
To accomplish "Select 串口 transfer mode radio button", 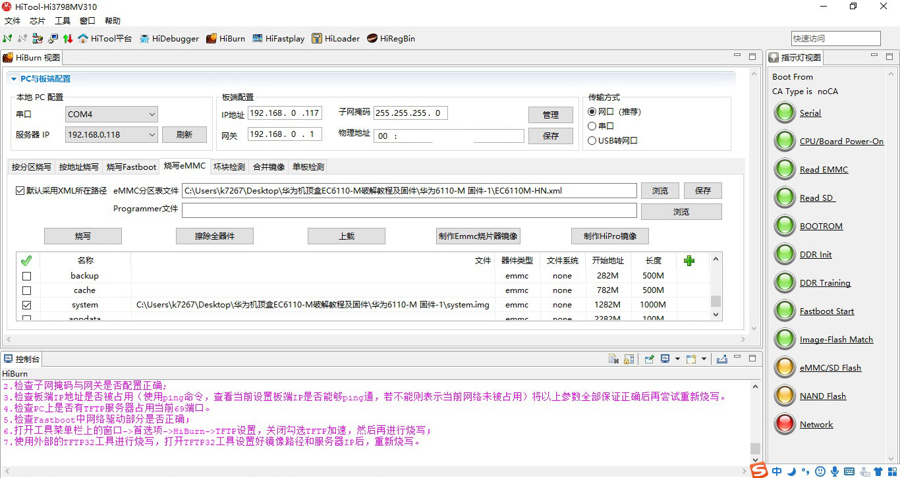I will tap(592, 126).
